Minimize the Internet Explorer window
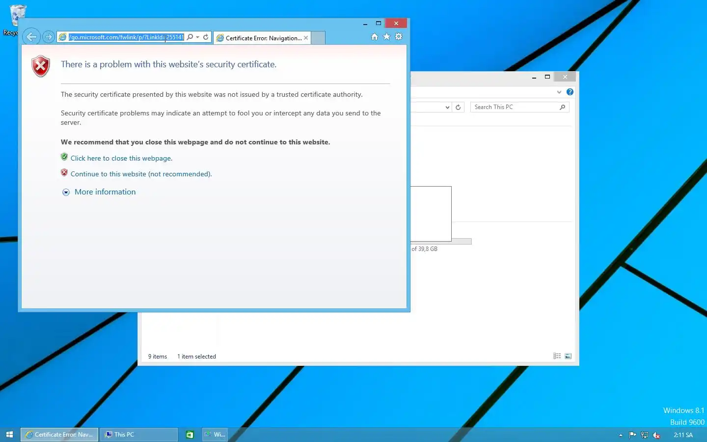Screen dimensions: 707x442 365,24
